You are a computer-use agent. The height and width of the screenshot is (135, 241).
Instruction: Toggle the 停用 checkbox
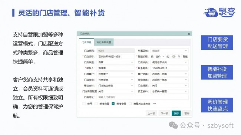[x=84, y=104]
